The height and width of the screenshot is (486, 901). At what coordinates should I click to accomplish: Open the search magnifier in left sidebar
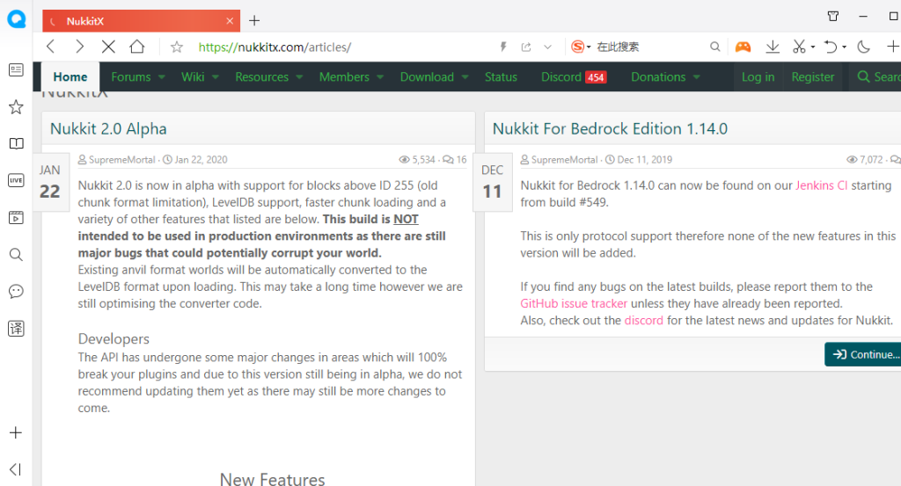pyautogui.click(x=16, y=254)
